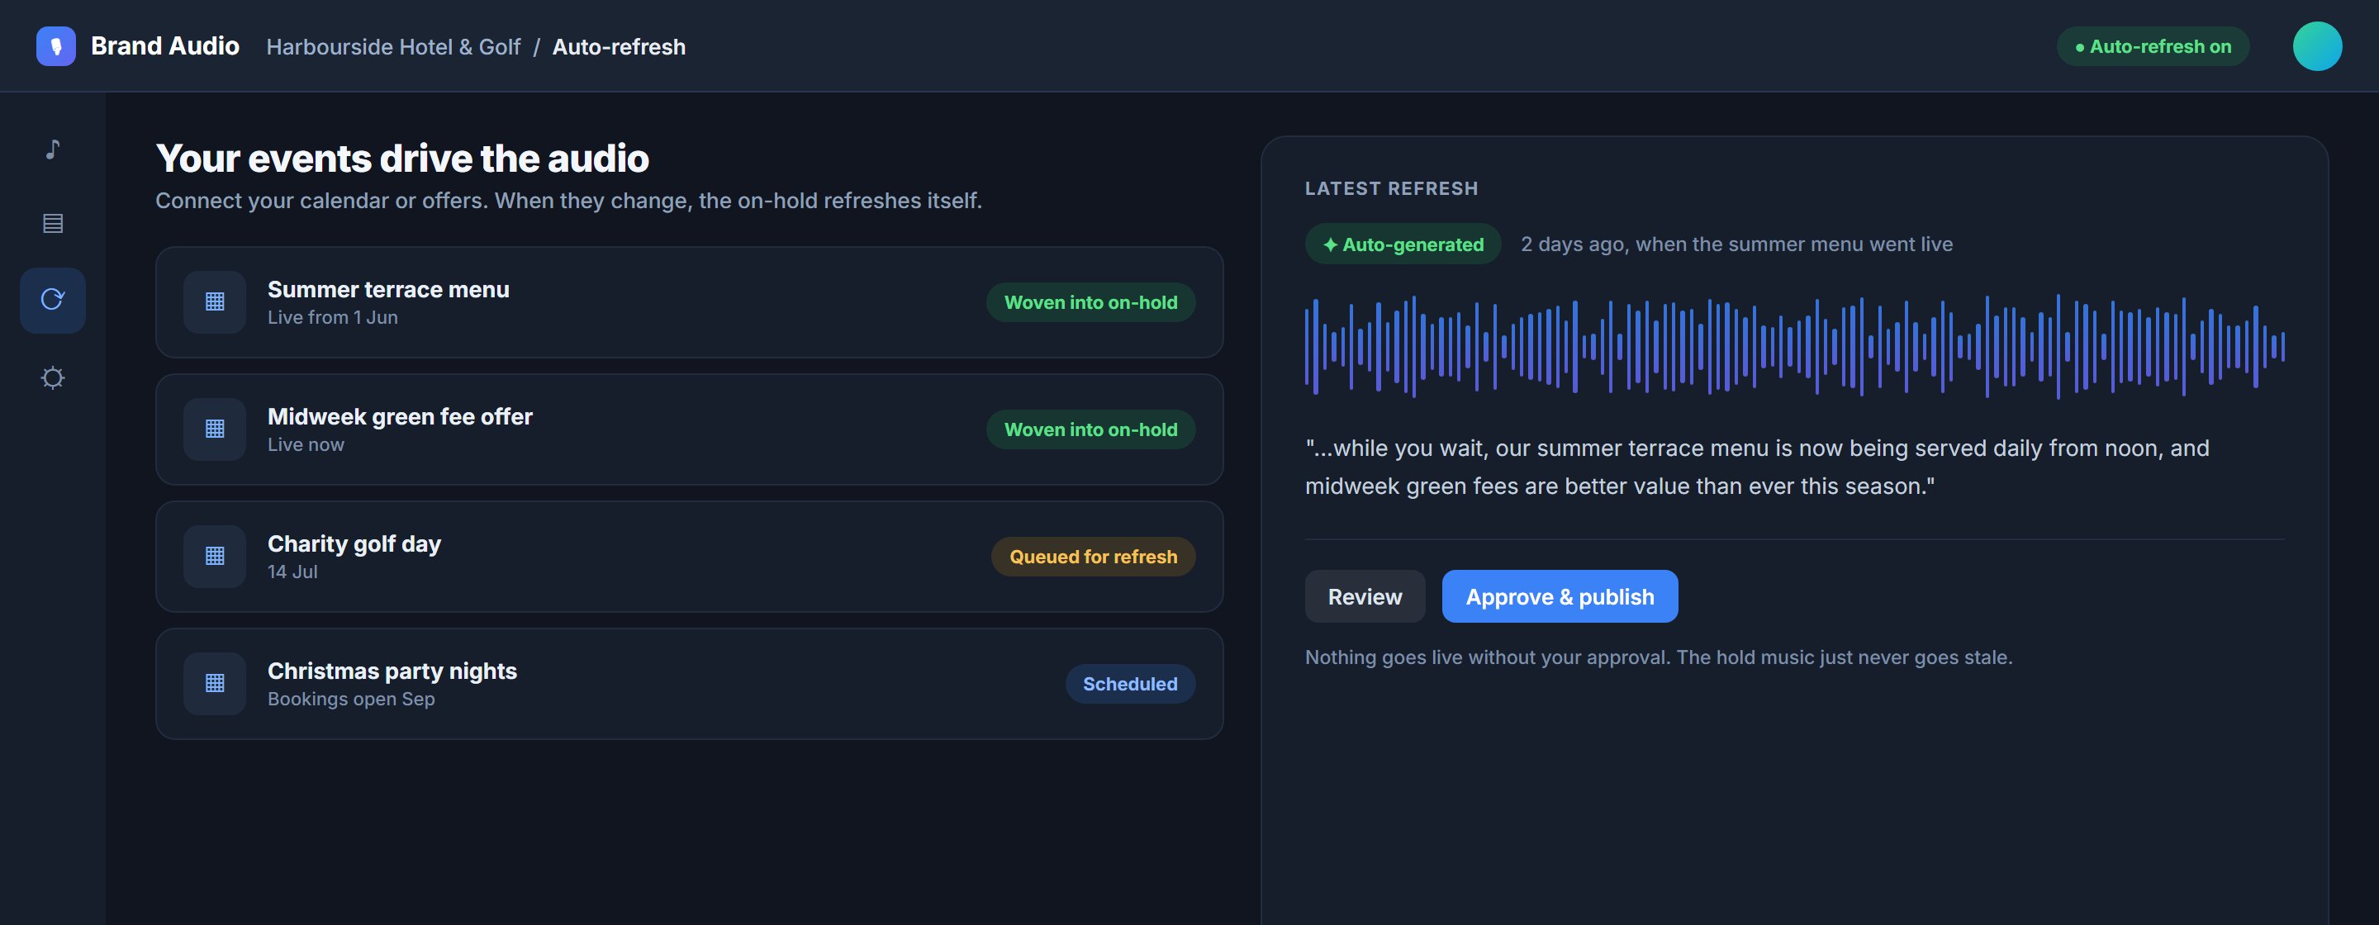Click the Review button
Image resolution: width=2379 pixels, height=925 pixels.
(x=1365, y=596)
